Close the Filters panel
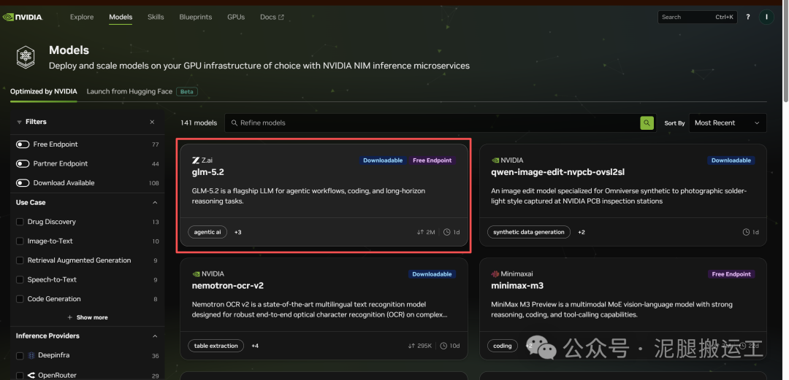789x380 pixels. [x=152, y=122]
